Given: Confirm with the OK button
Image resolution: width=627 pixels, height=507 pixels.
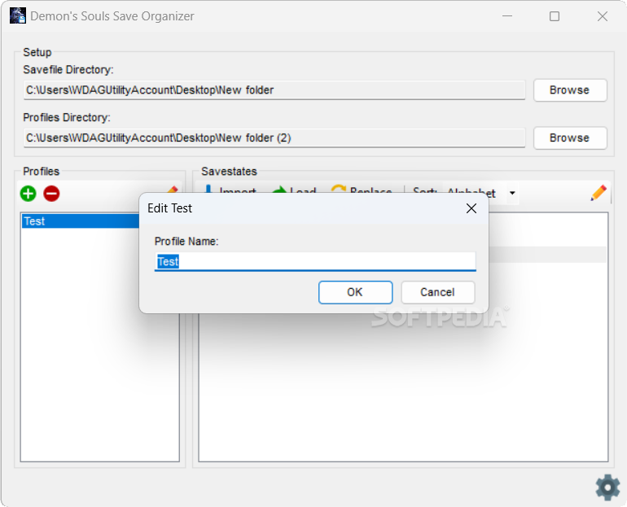Looking at the screenshot, I should pos(355,292).
